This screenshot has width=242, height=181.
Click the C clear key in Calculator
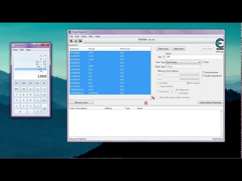[31, 89]
